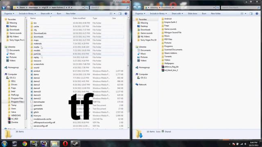This screenshot has height=147, width=262.
Task: Sort by Date modified column header
Action: (79, 18)
